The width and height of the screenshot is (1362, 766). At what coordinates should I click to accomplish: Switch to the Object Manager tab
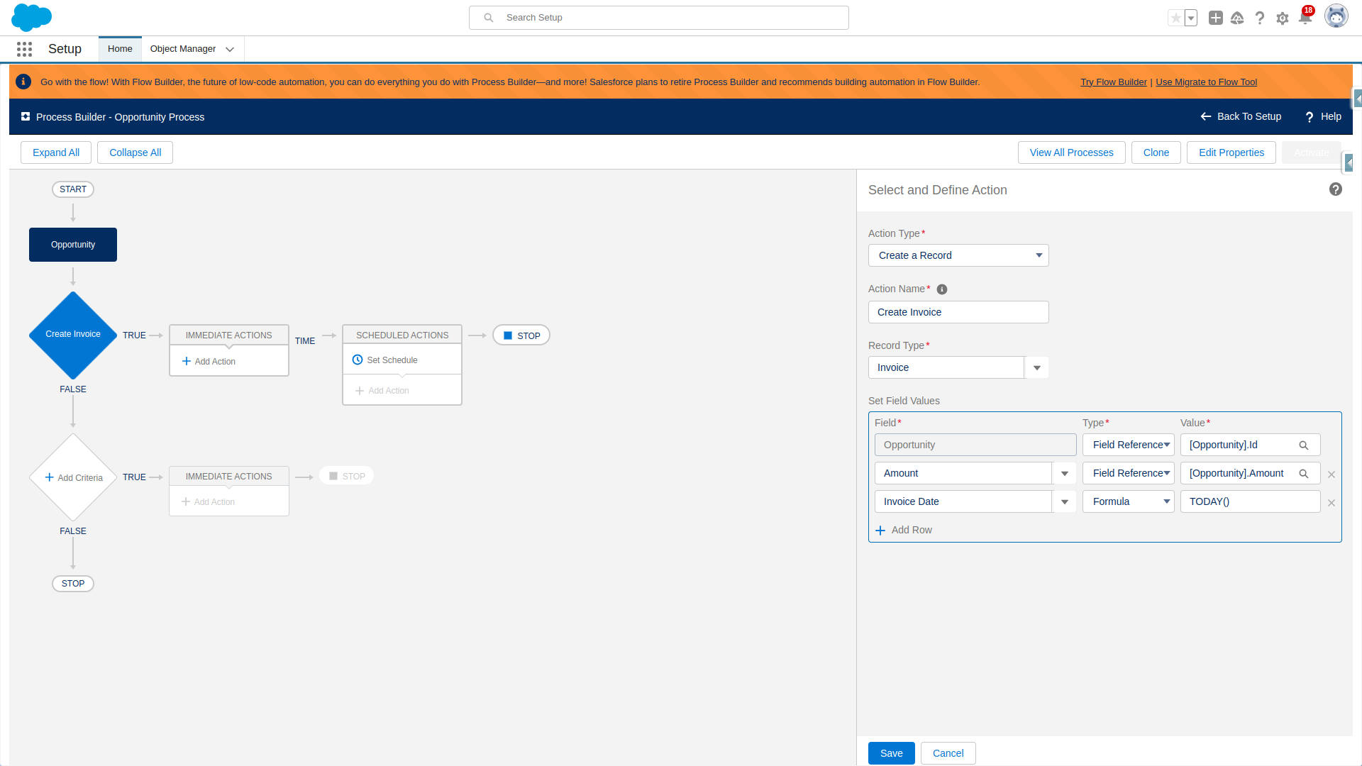[183, 49]
